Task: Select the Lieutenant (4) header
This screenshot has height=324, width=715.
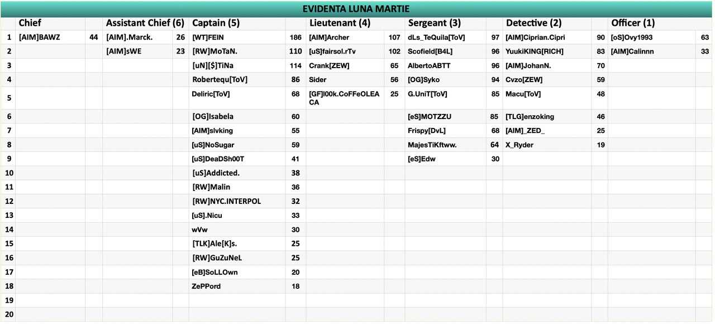Action: click(x=345, y=23)
